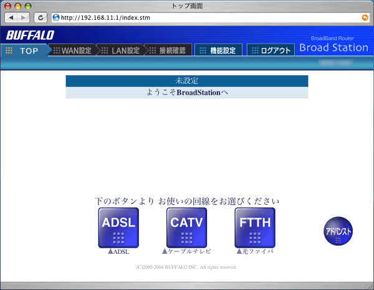Click the green zoom window button
The width and height of the screenshot is (374, 290).
pos(28,6)
